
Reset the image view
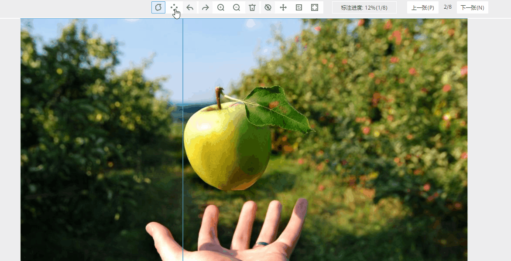299,7
